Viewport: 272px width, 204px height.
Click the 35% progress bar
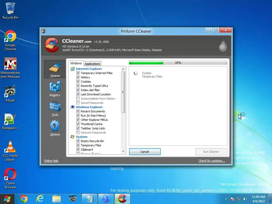tap(178, 63)
